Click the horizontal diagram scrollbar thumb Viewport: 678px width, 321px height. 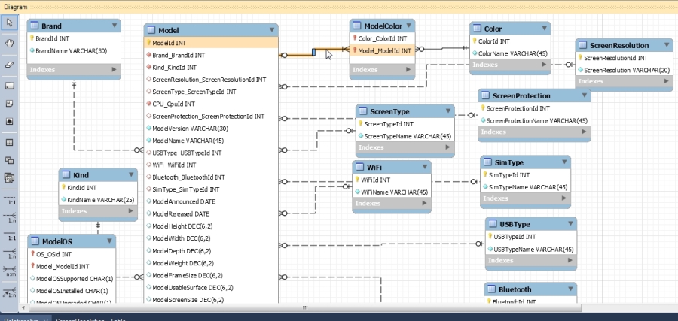(305, 307)
